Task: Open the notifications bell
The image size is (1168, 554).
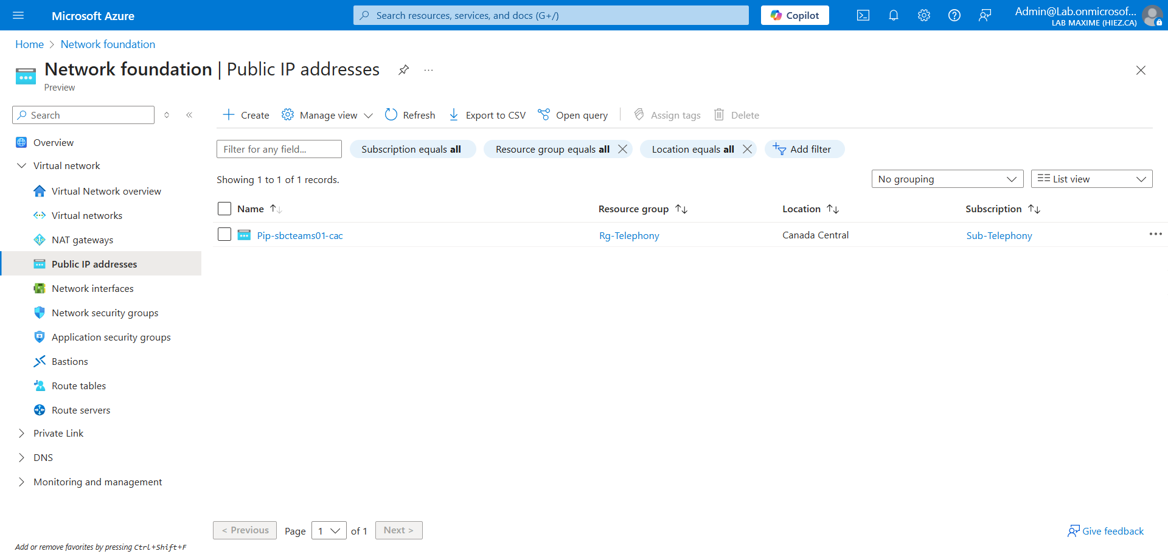Action: click(893, 16)
